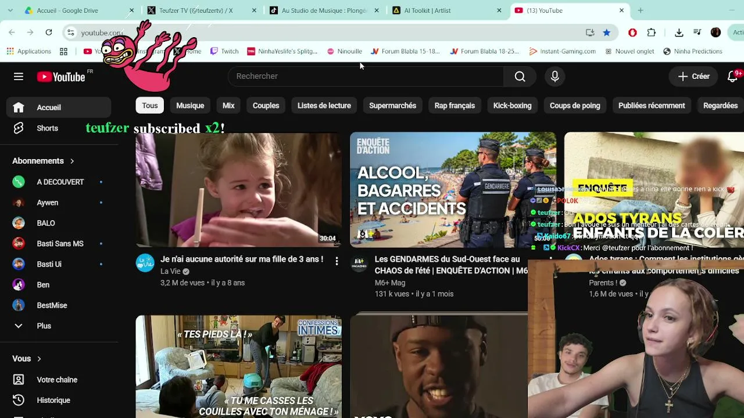Click the search magnifier button

coord(520,76)
